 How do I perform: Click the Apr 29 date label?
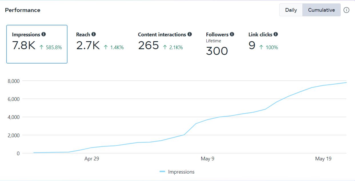pos(92,159)
